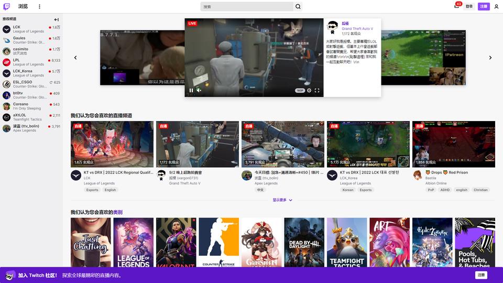Click the Bastila avatar under Red Prison stream
The width and height of the screenshot is (503, 283).
(x=418, y=176)
